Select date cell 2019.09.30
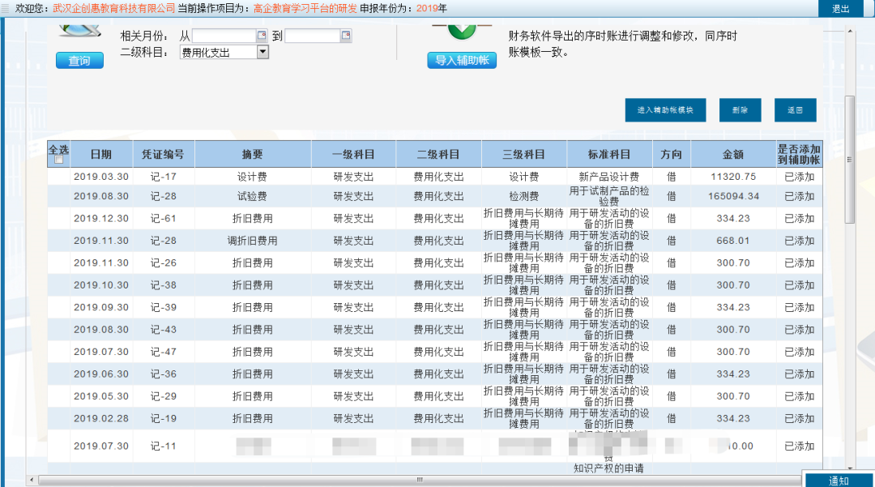 [x=101, y=307]
